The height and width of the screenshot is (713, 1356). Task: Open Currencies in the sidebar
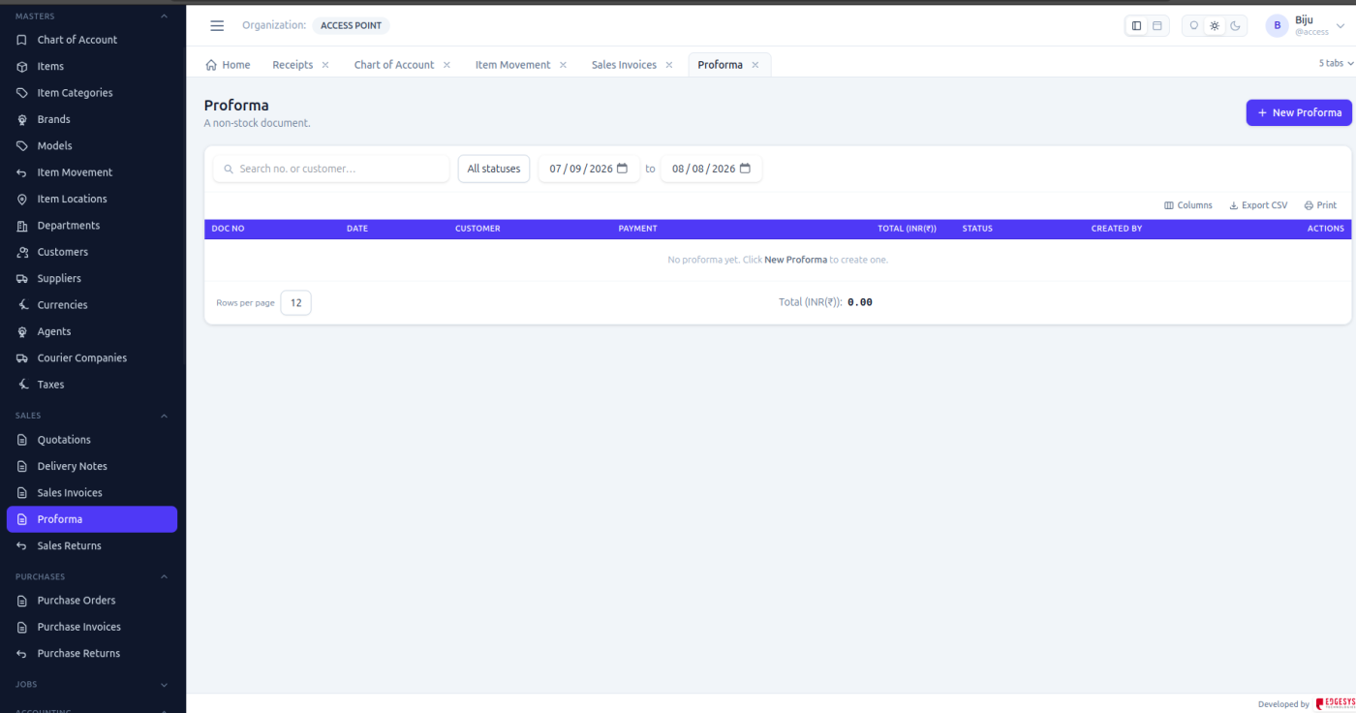coord(92,304)
